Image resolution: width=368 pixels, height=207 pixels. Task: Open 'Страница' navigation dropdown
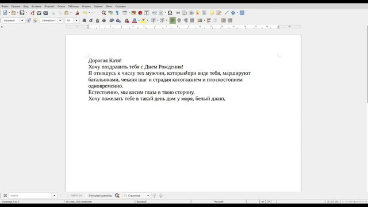point(136,195)
